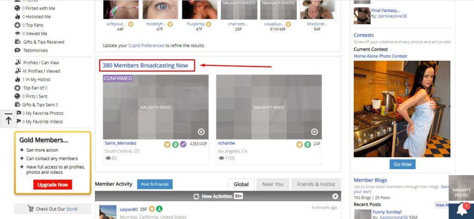The image size is (474, 219).
Task: Click the Upgrade Now button
Action: coord(53,185)
